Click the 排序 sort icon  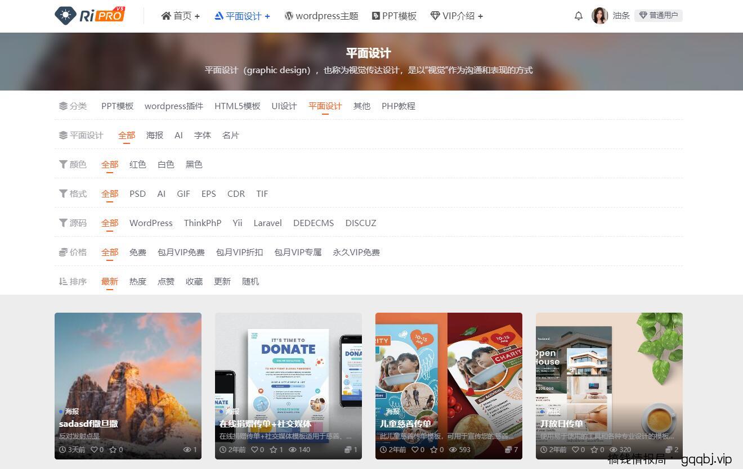tap(63, 281)
